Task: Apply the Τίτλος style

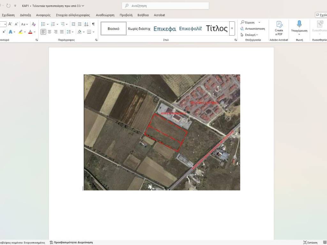Action: 217,28
